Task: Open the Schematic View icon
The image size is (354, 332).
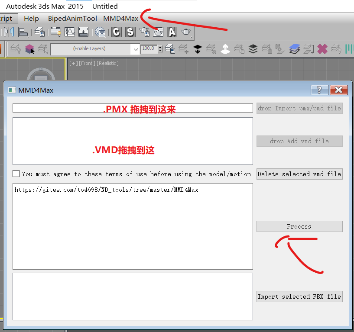Action: [83, 32]
